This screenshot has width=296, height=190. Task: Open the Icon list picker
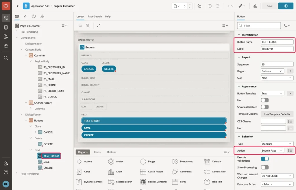[x=290, y=128]
